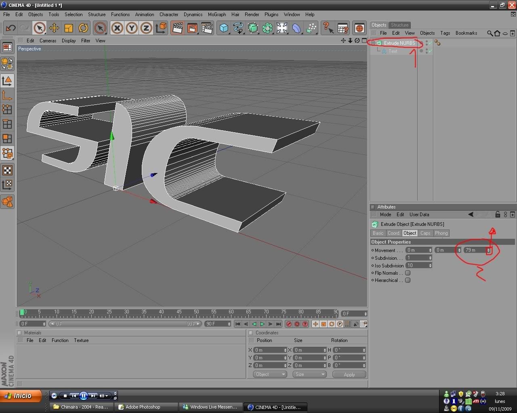Switch to the Structure tab
The height and width of the screenshot is (413, 517).
click(399, 25)
